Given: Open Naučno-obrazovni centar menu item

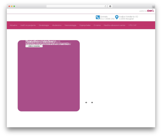Looking at the screenshot, I should coord(114,25).
